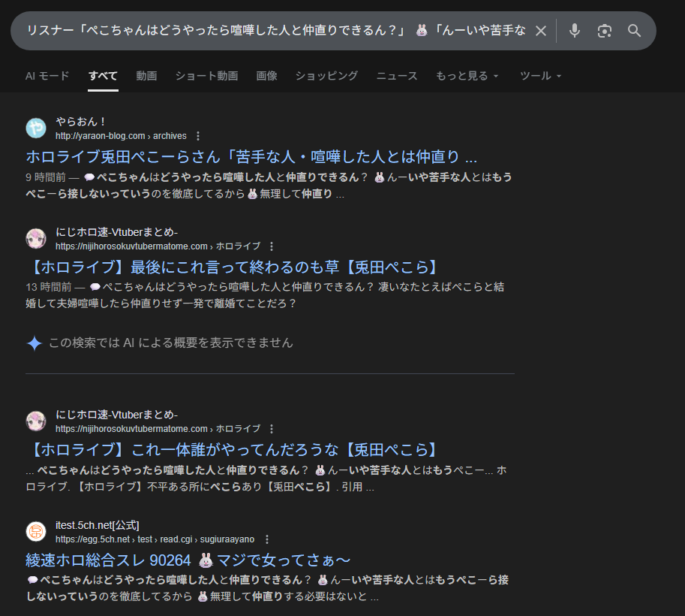Switch to the AI モード tab

[x=47, y=76]
